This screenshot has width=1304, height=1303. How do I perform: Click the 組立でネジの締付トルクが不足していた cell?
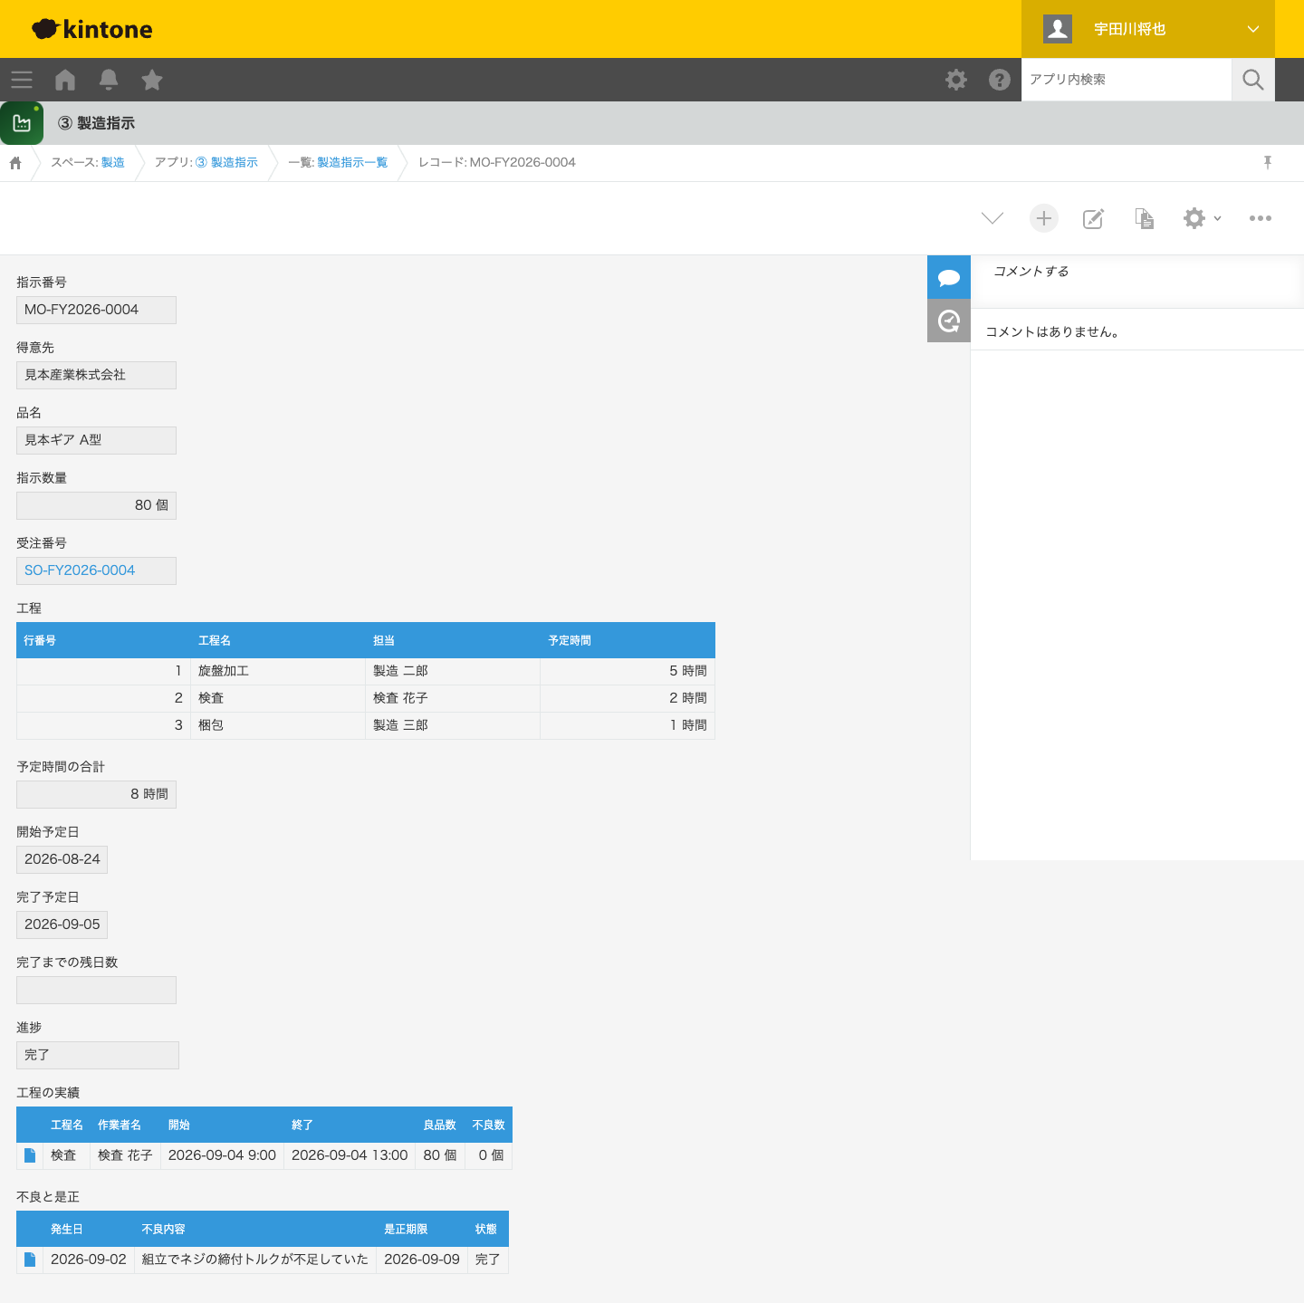(x=255, y=1260)
